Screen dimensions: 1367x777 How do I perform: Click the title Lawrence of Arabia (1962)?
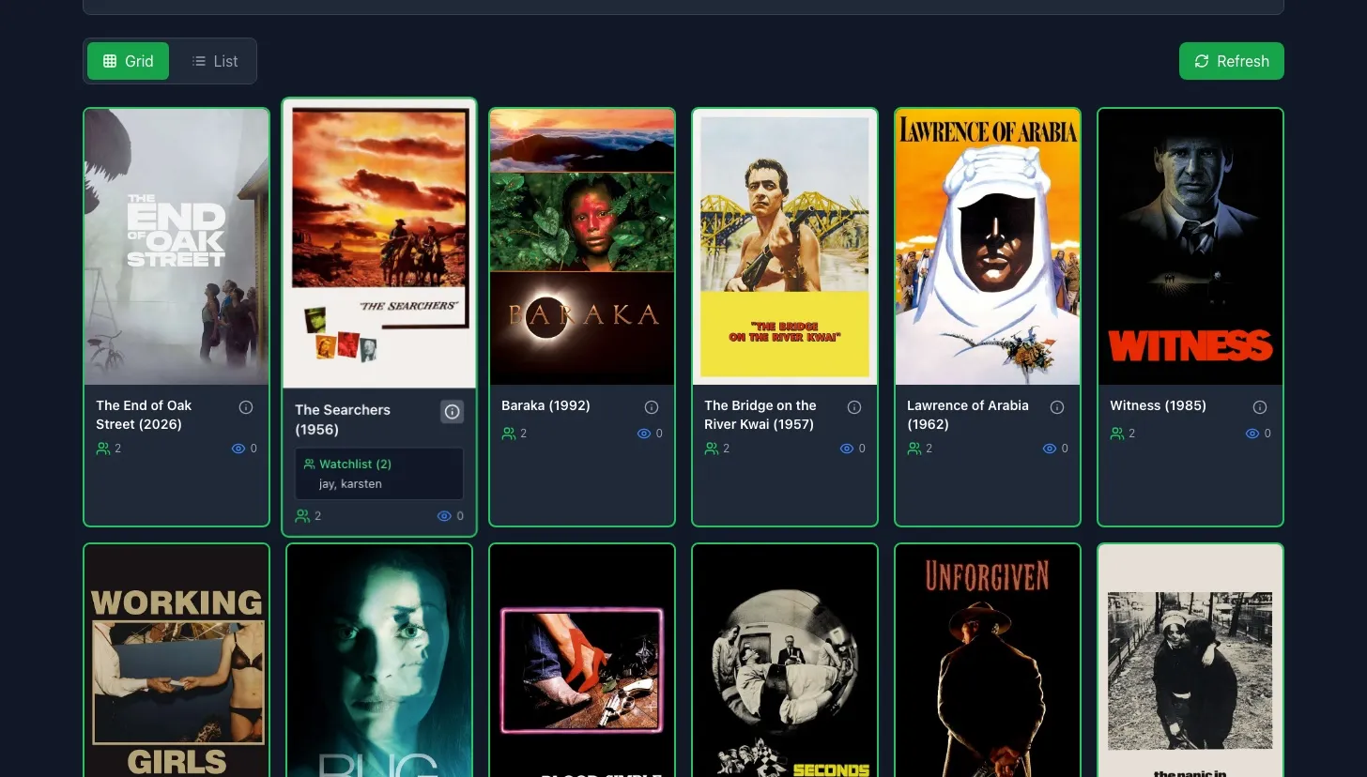(x=968, y=415)
